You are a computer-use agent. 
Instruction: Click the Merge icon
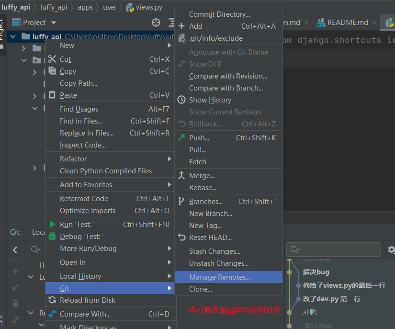pos(181,175)
